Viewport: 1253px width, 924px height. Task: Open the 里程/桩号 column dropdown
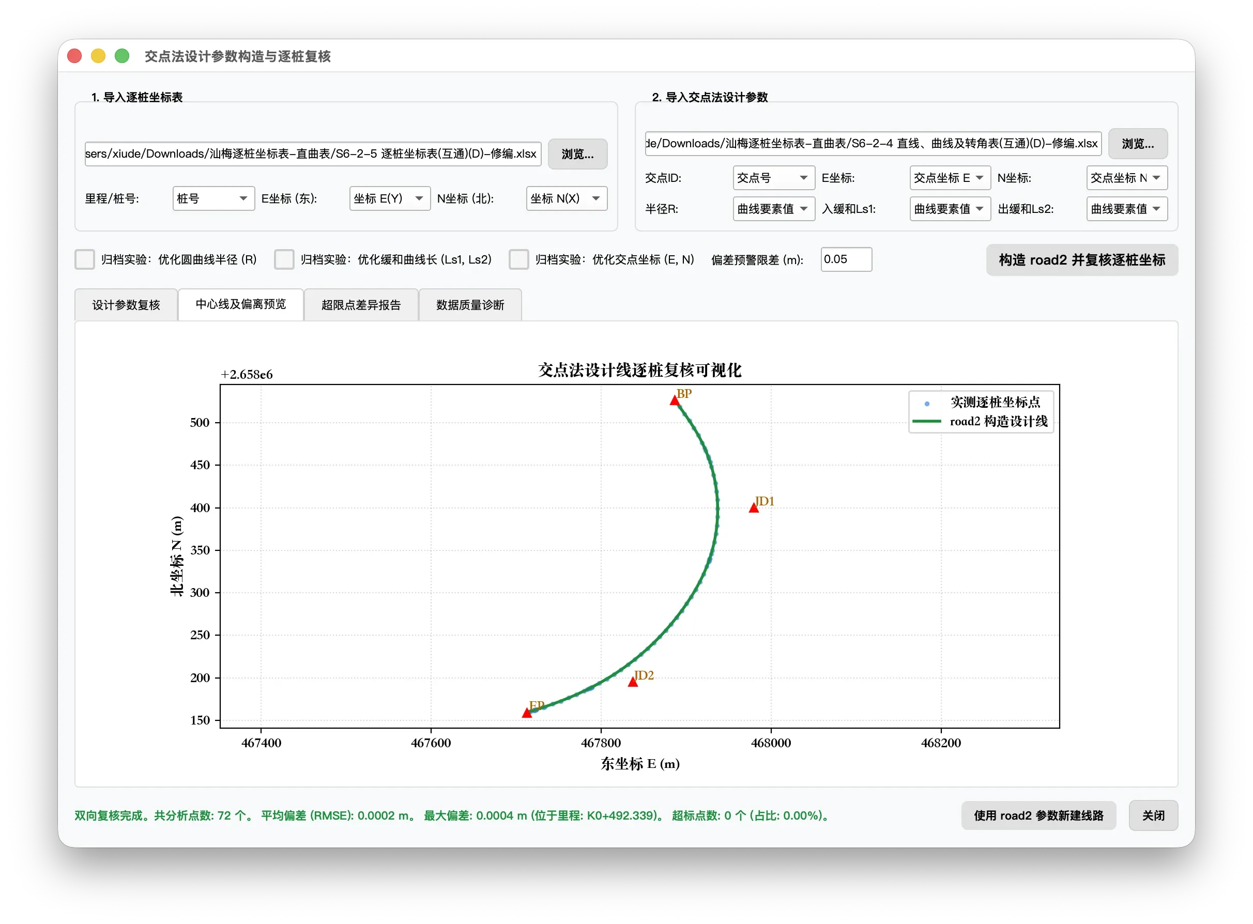[213, 198]
